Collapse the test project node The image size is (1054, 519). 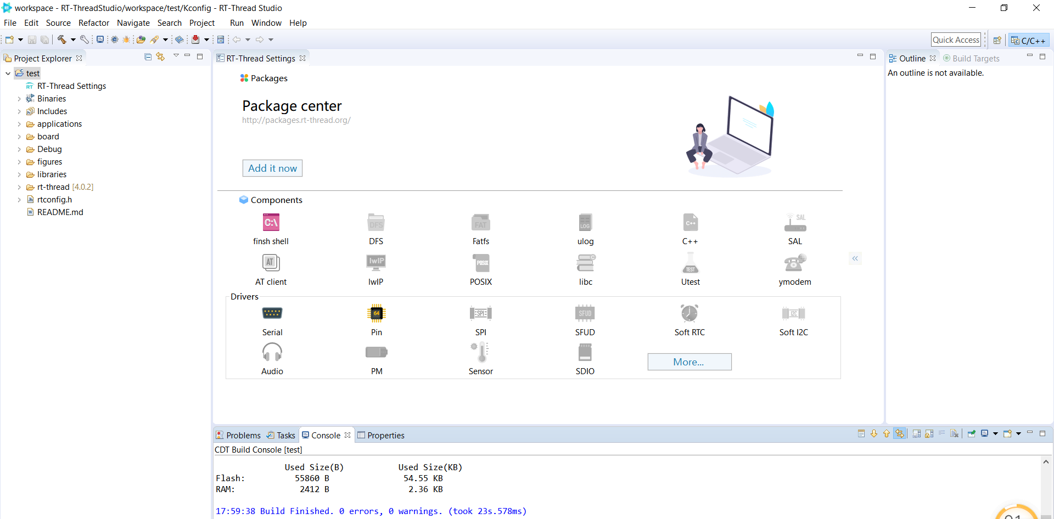tap(8, 74)
